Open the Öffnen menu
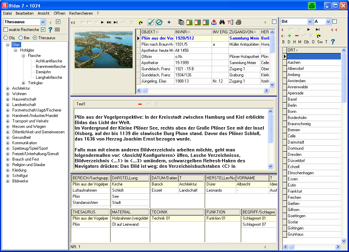This screenshot has width=349, height=252. coord(59,13)
